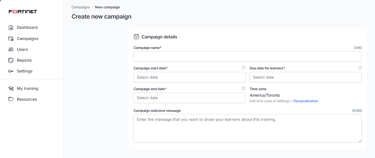The width and height of the screenshot is (375, 158).
Task: Click help icon beside Due date for learners
Action: click(x=360, y=68)
